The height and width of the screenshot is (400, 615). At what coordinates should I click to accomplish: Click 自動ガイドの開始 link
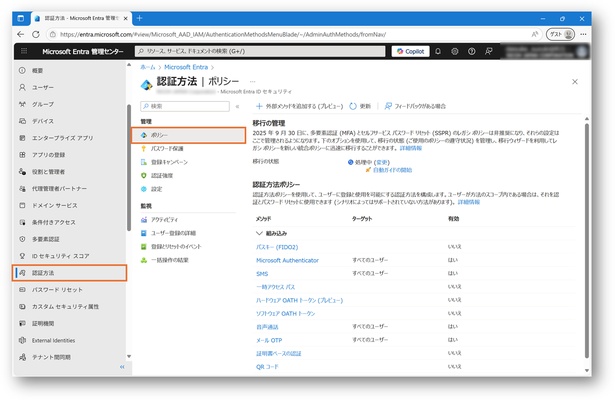(x=392, y=170)
